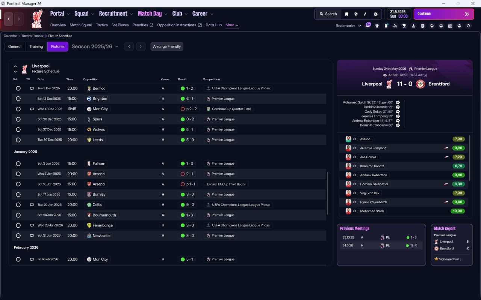Open the Match Report panel
This screenshot has width=481, height=300.
click(452, 245)
